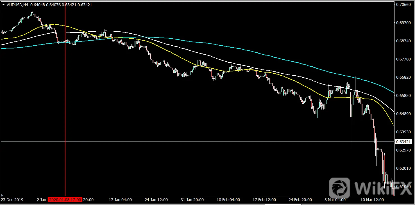Click the 3 Mar 04:00 date label
415x205 pixels.
click(x=335, y=200)
